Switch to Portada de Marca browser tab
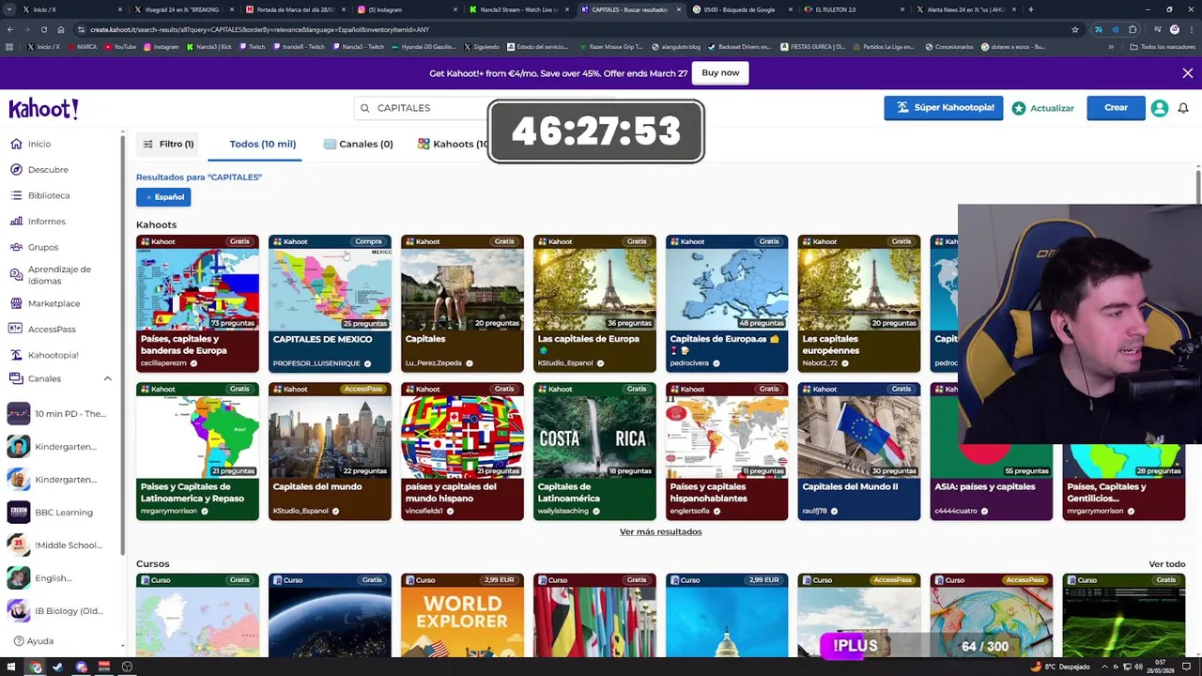 pos(296,9)
